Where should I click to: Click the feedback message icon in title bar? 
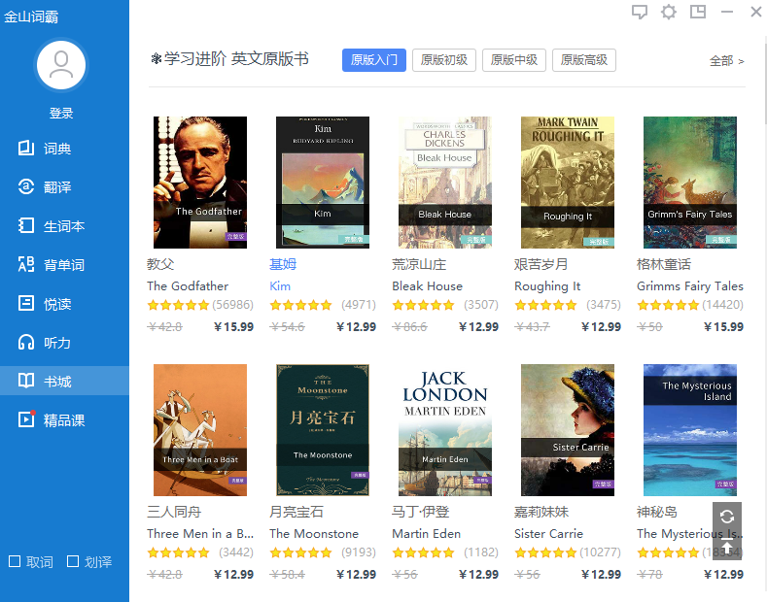640,13
